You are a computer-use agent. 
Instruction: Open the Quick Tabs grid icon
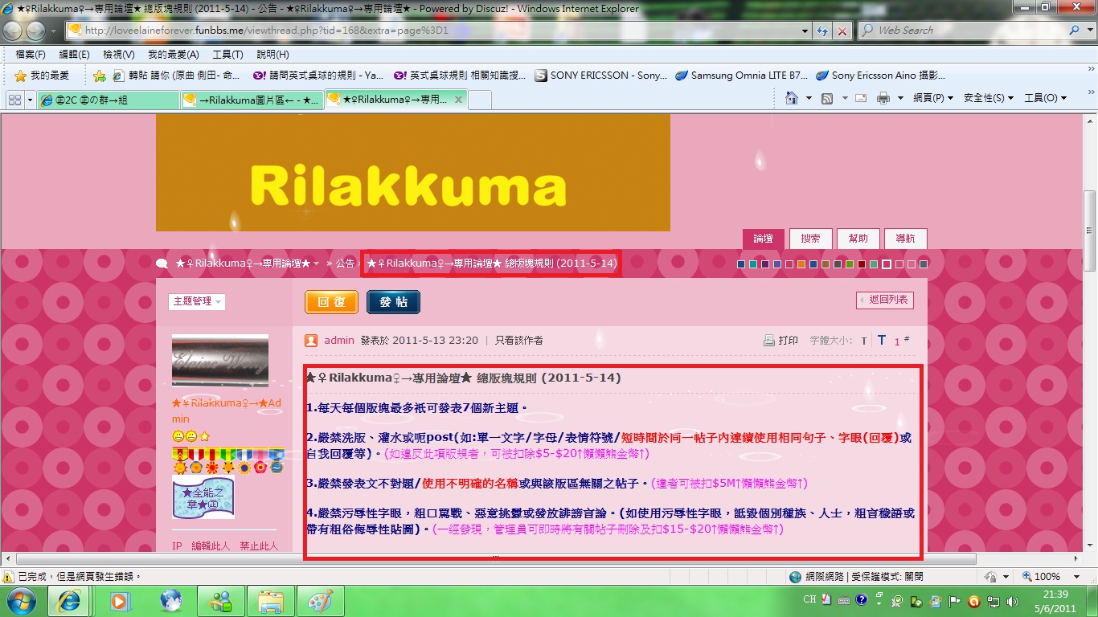tap(14, 100)
